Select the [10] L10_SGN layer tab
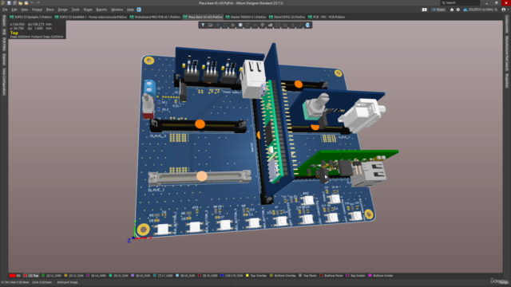 (232, 276)
